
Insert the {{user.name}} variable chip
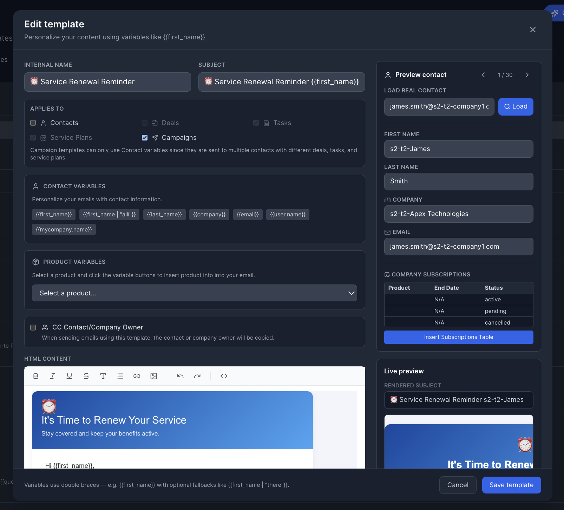pyautogui.click(x=288, y=215)
